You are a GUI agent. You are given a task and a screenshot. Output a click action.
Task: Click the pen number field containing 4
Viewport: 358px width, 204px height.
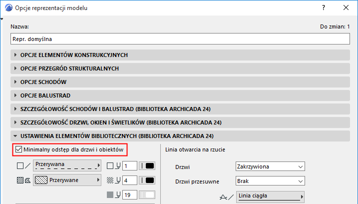tap(130, 180)
